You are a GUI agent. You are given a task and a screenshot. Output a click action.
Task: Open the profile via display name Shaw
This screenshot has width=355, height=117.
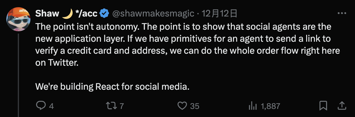47,14
